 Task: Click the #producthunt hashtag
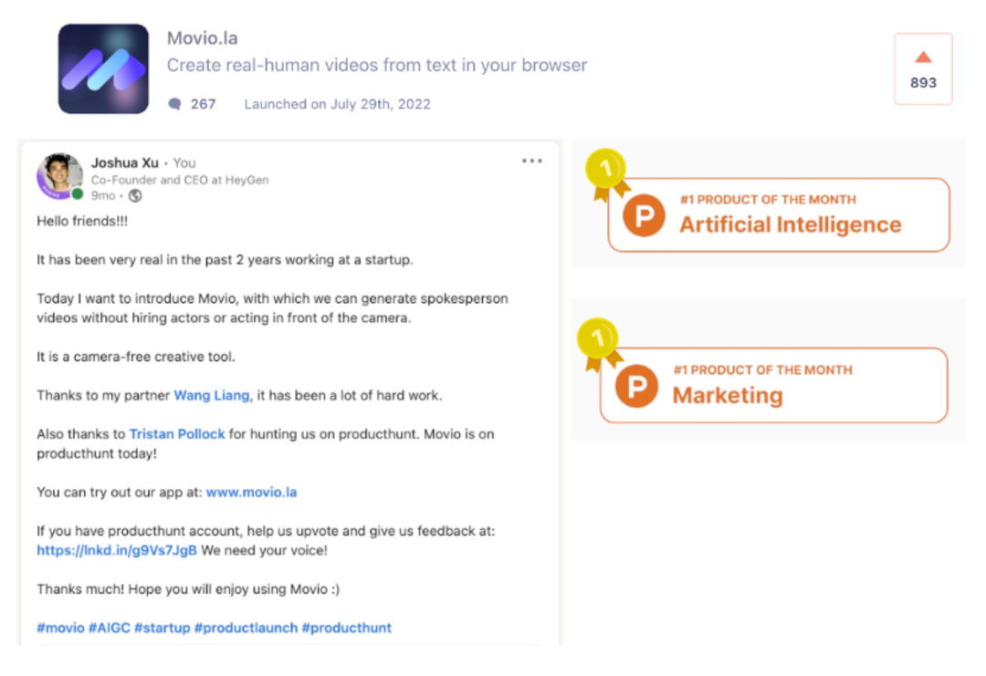coord(347,628)
